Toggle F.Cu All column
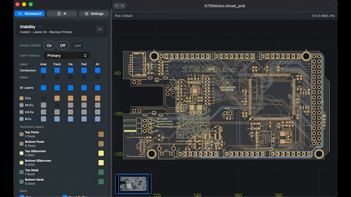This screenshot has height=197, width=351. coord(97,98)
